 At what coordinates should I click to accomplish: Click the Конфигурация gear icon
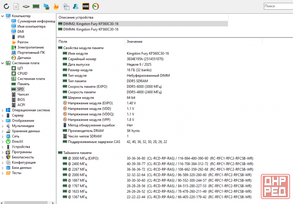click(x=8, y=162)
